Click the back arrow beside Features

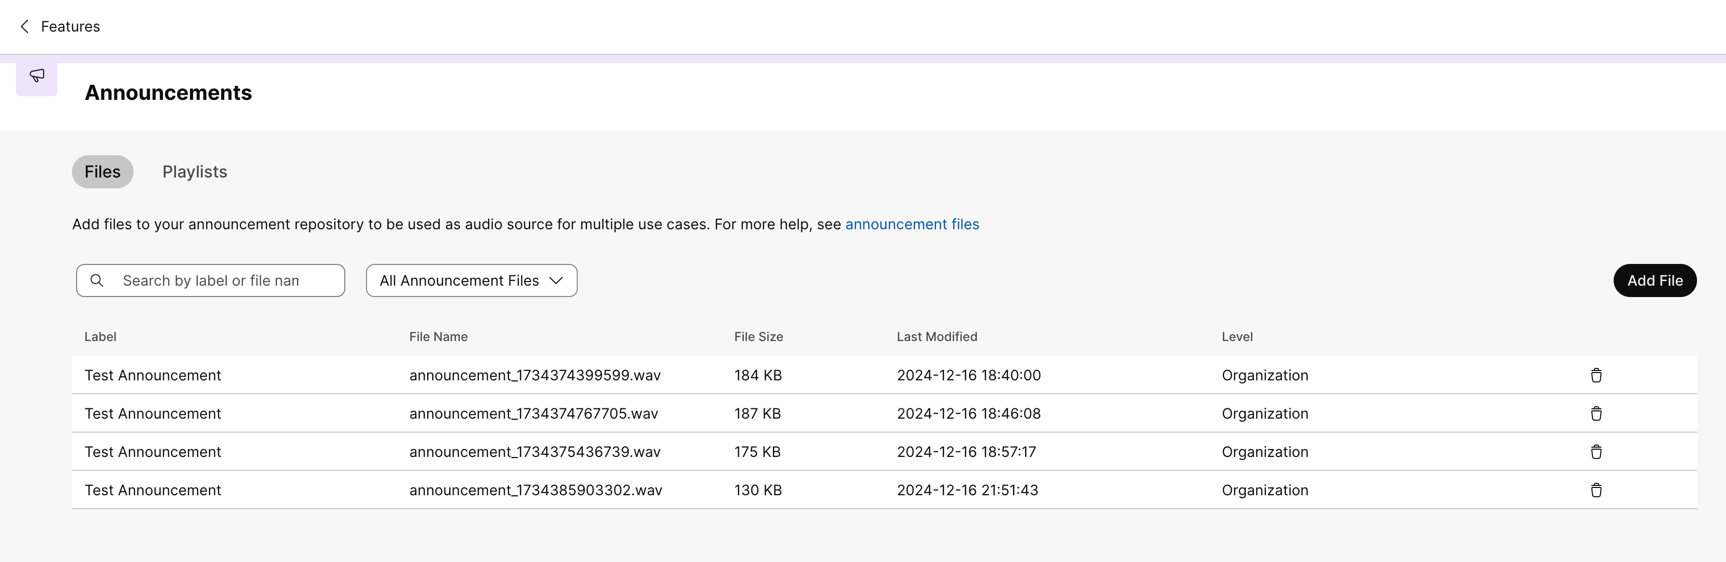point(25,26)
